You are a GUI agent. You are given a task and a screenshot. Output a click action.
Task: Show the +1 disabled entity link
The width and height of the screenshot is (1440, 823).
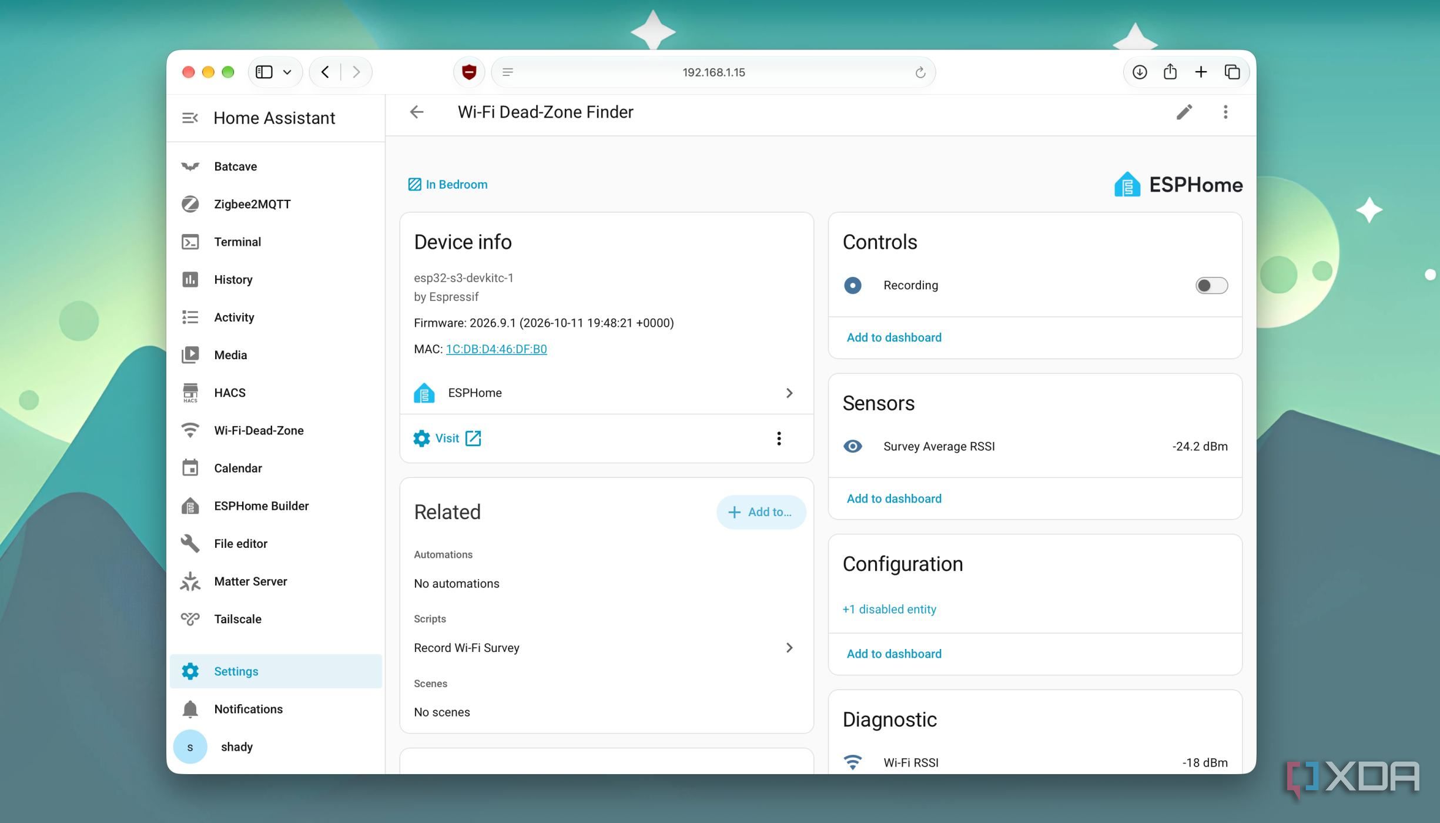[889, 609]
